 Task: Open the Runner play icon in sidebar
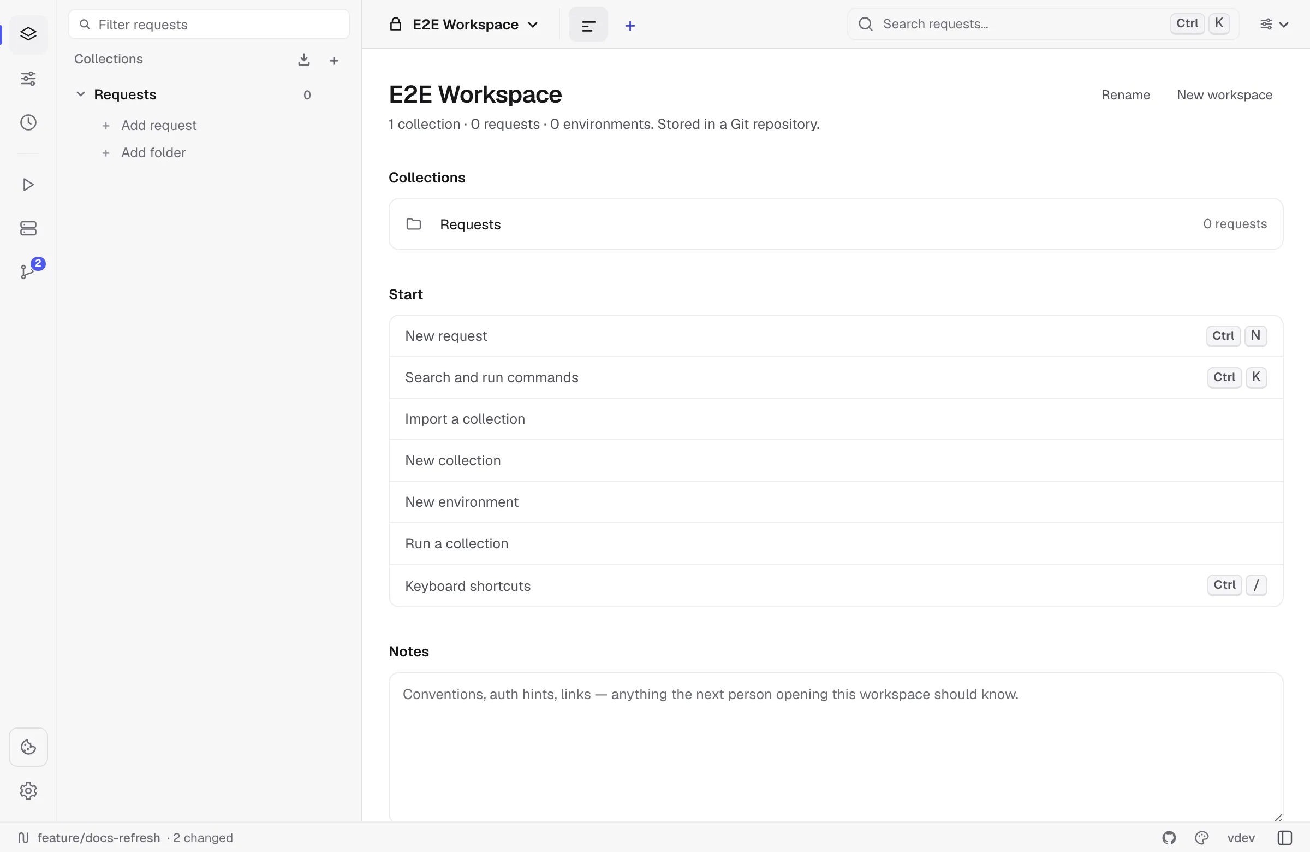click(28, 185)
